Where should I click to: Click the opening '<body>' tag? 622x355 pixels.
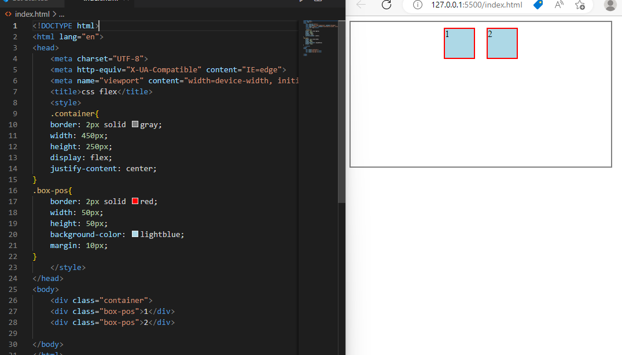(x=46, y=289)
